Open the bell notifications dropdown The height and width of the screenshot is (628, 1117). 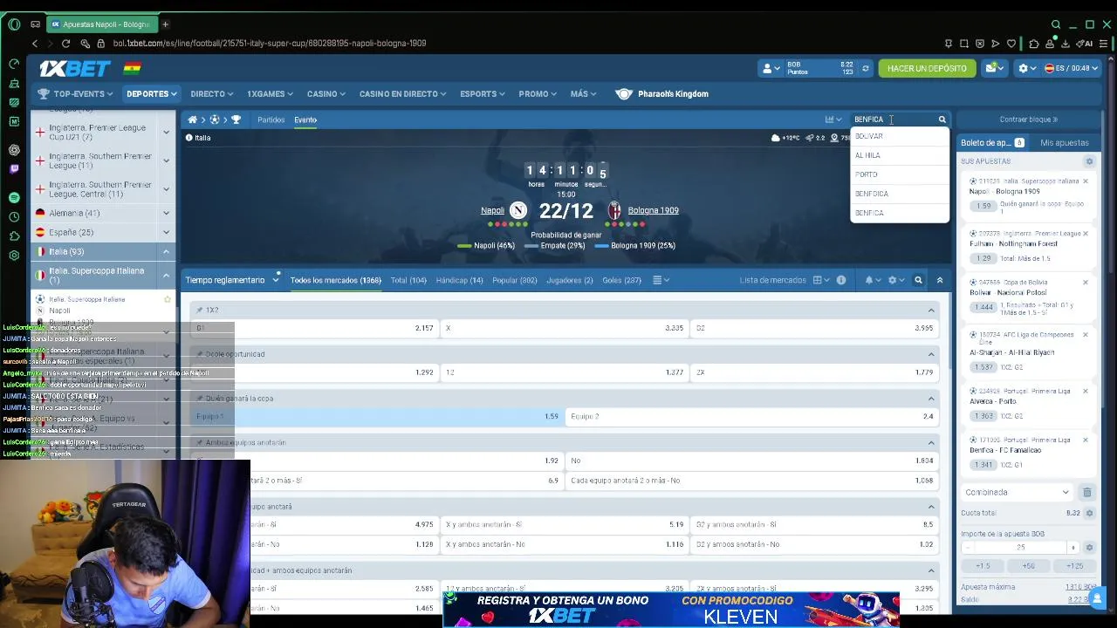[x=872, y=280]
